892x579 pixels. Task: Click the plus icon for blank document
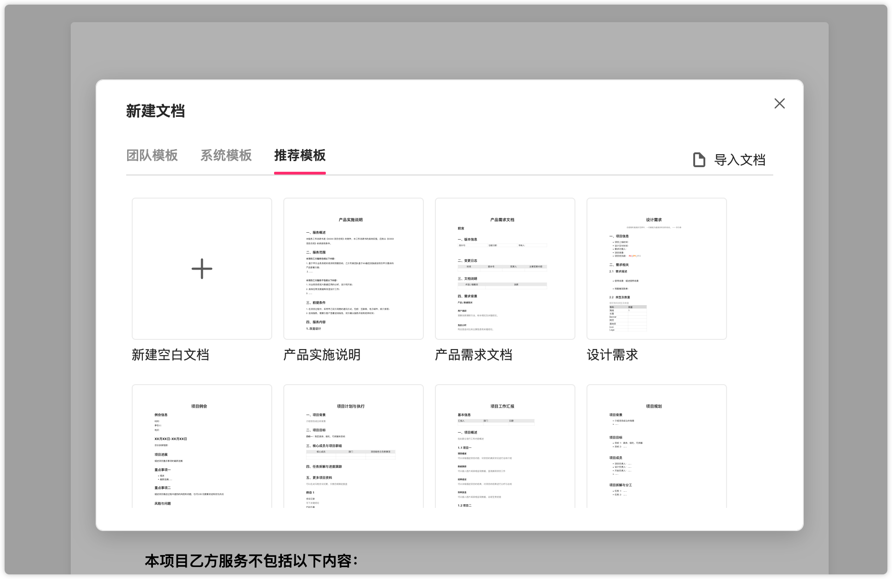(202, 269)
